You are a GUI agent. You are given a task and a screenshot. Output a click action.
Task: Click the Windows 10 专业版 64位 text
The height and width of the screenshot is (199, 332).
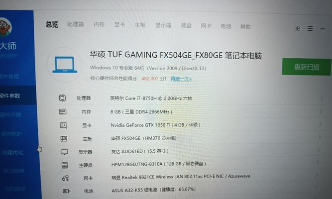coord(117,68)
